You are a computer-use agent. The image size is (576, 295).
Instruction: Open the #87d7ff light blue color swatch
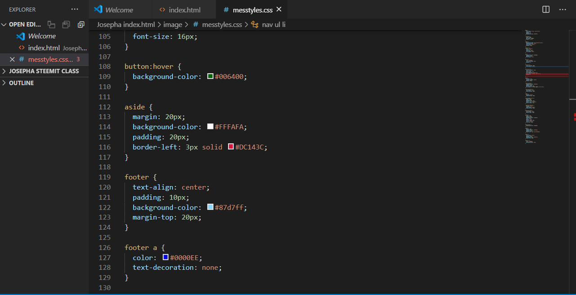pos(210,207)
